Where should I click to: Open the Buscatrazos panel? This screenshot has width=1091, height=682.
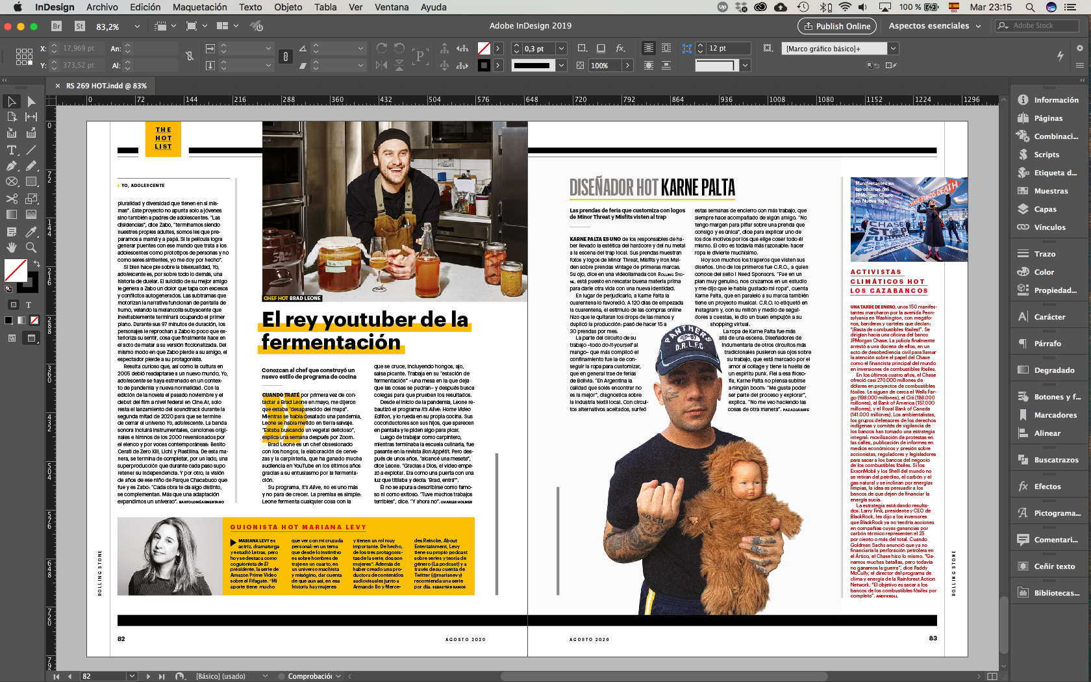click(1056, 460)
